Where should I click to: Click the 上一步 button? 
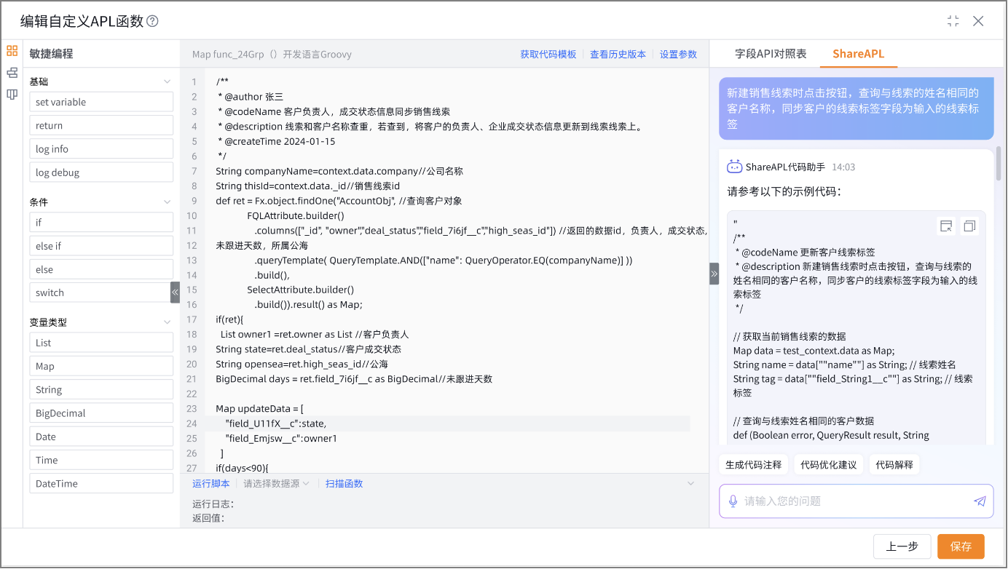pyautogui.click(x=902, y=546)
